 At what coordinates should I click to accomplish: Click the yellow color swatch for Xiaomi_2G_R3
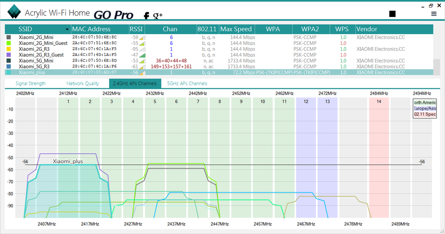pos(8,49)
